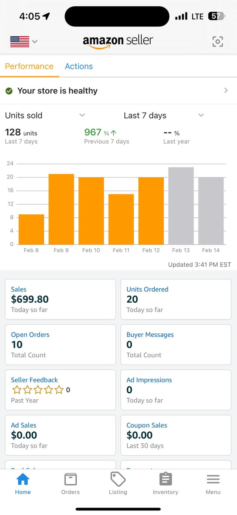Tap the Amazon Seller logo

pyautogui.click(x=118, y=41)
